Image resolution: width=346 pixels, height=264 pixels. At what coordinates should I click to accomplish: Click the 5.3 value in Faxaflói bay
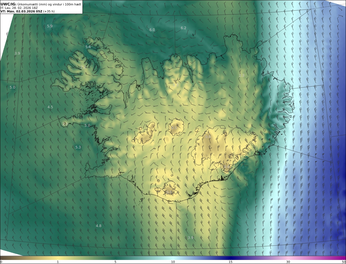click(78, 147)
